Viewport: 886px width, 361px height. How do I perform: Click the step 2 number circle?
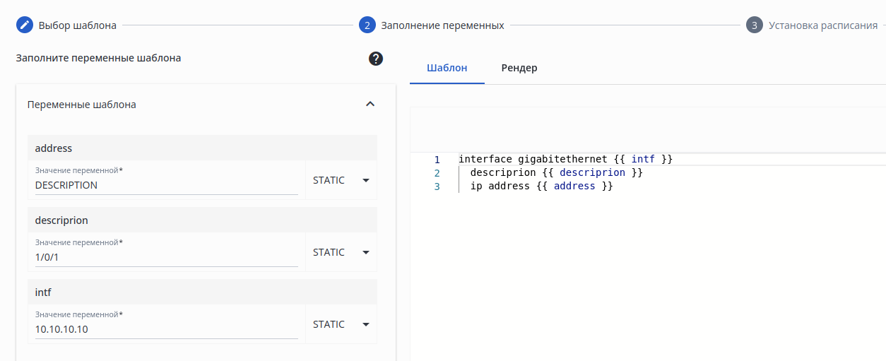point(367,25)
